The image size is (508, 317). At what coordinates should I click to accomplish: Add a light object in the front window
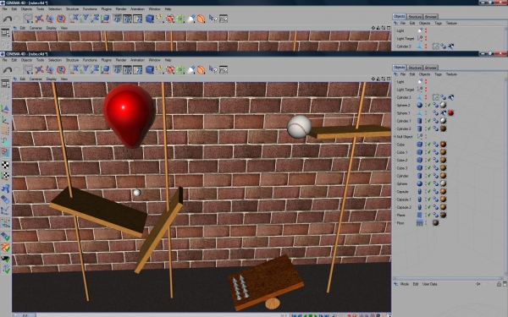[191, 69]
